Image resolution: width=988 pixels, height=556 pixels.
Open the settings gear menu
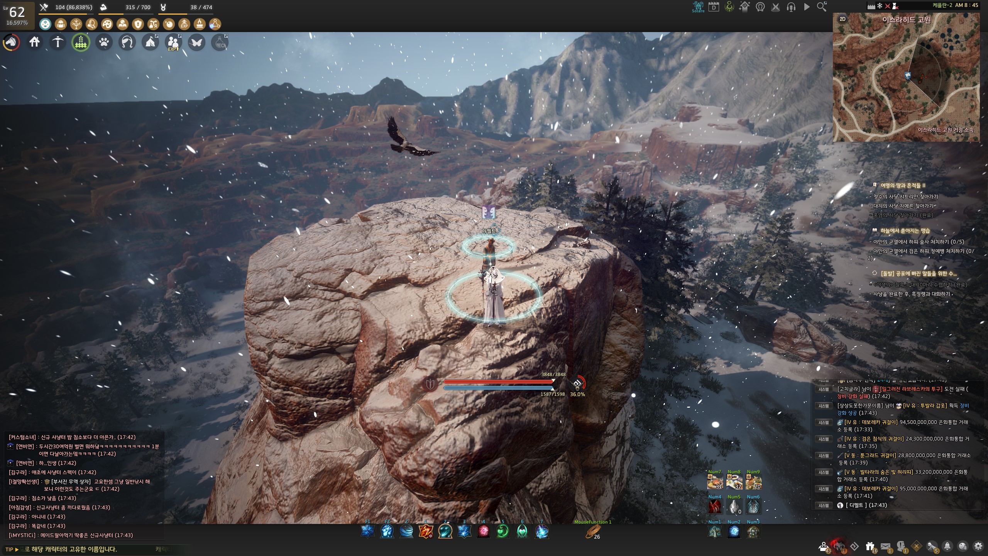coord(978,546)
